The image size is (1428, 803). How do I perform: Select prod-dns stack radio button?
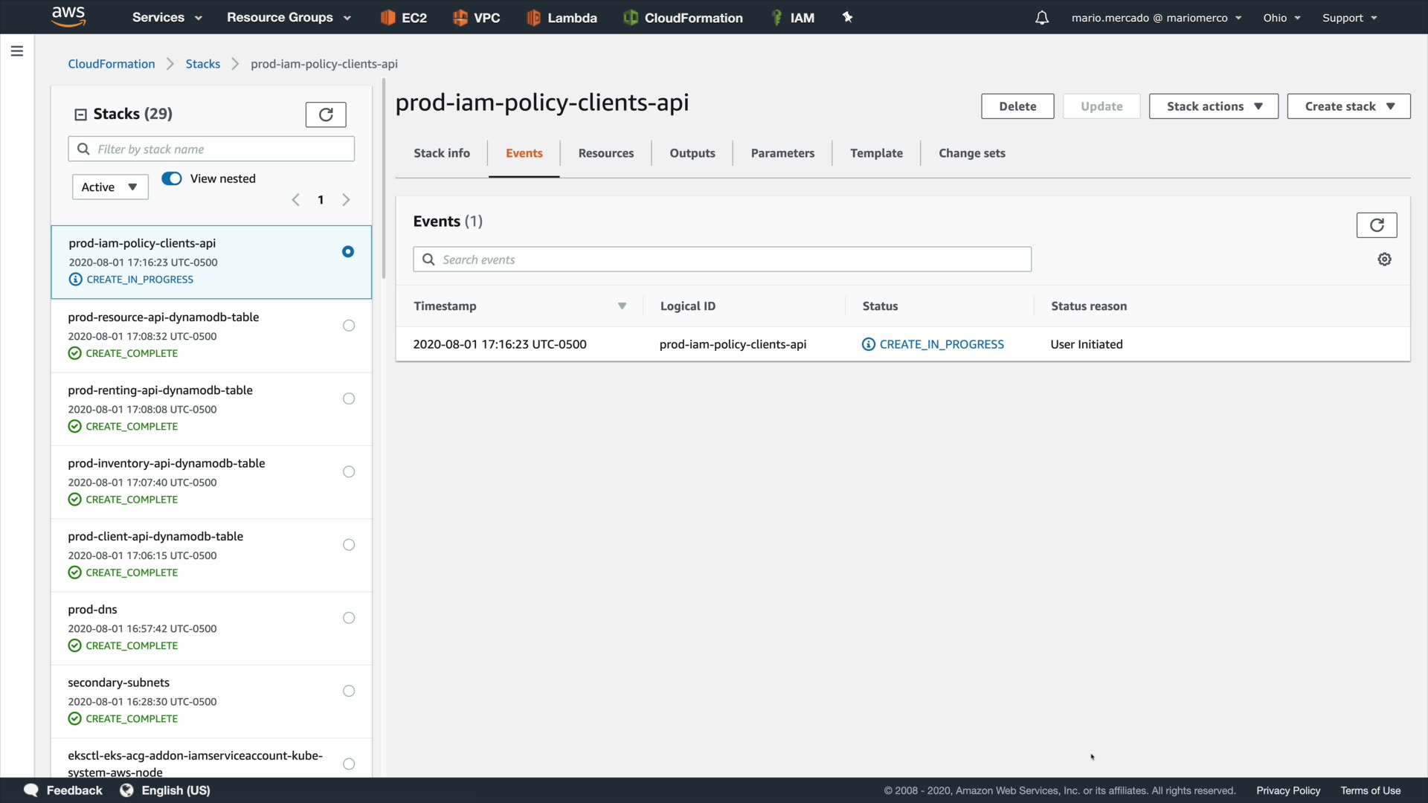click(348, 618)
